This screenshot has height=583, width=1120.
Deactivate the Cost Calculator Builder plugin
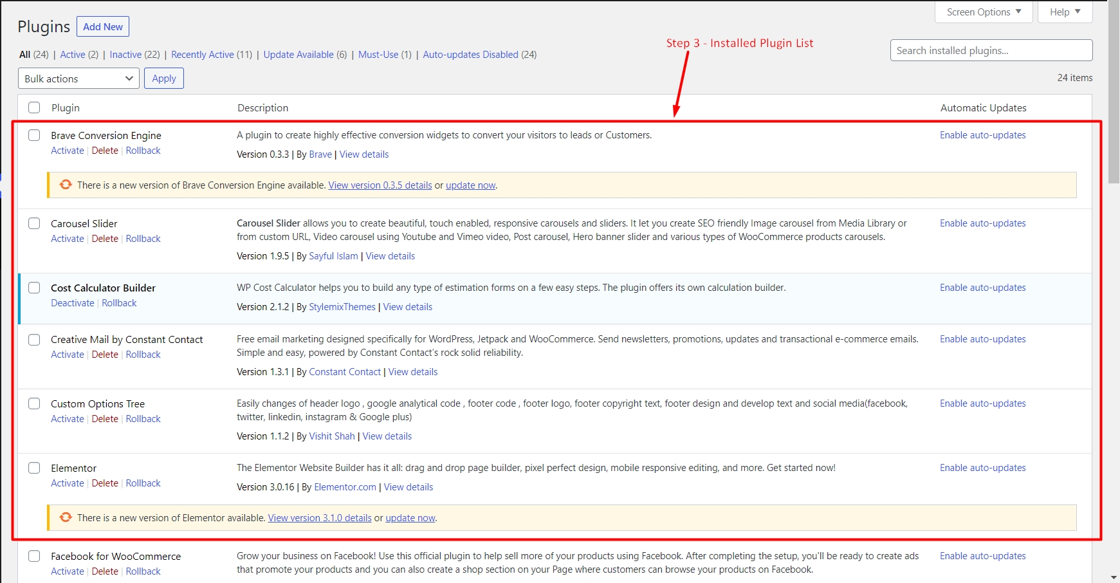coord(73,303)
